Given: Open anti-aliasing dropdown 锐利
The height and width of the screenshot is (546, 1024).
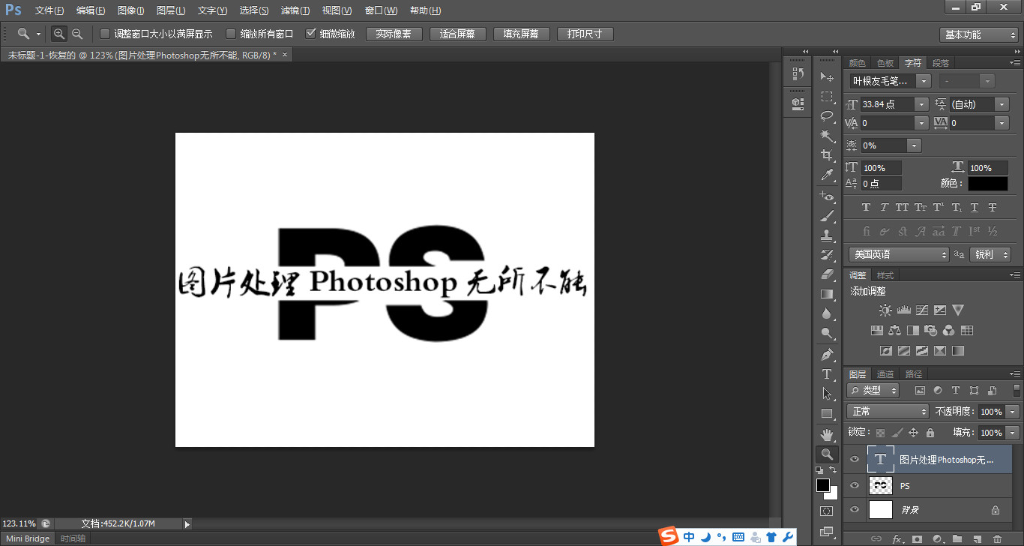Looking at the screenshot, I should [x=989, y=254].
